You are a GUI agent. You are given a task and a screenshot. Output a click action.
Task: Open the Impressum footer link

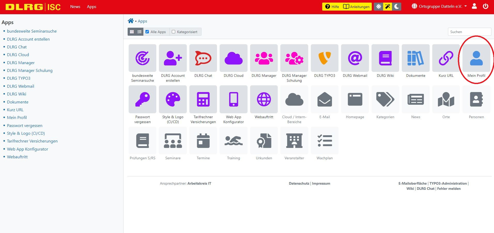click(x=321, y=183)
